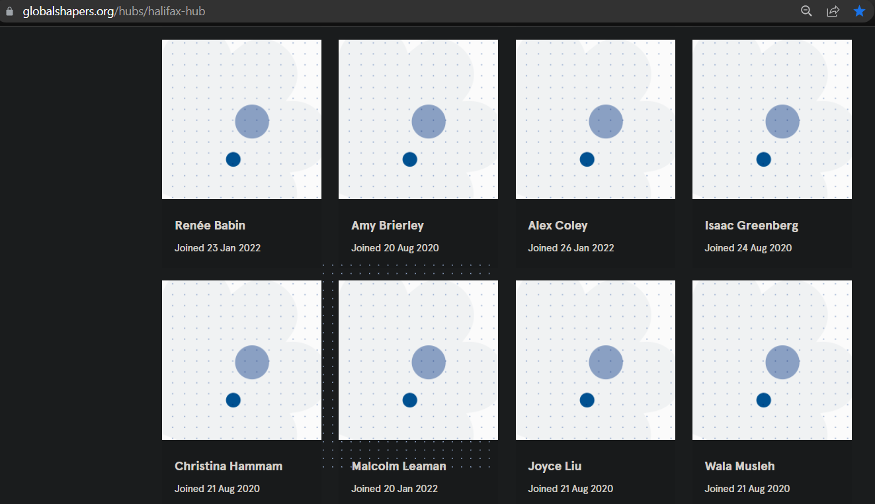Open Amy Brierley's profile picture

tap(418, 119)
